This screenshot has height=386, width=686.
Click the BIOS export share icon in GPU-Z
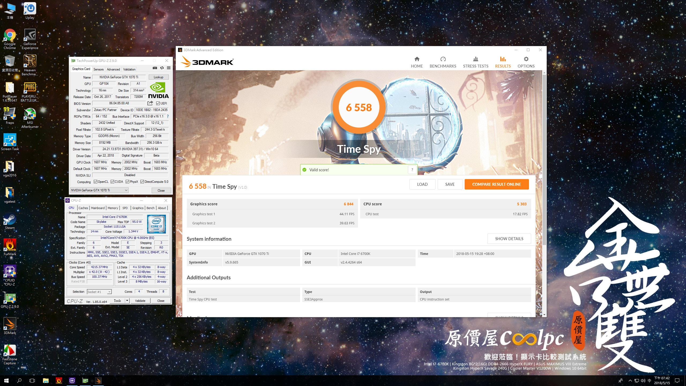pos(150,103)
